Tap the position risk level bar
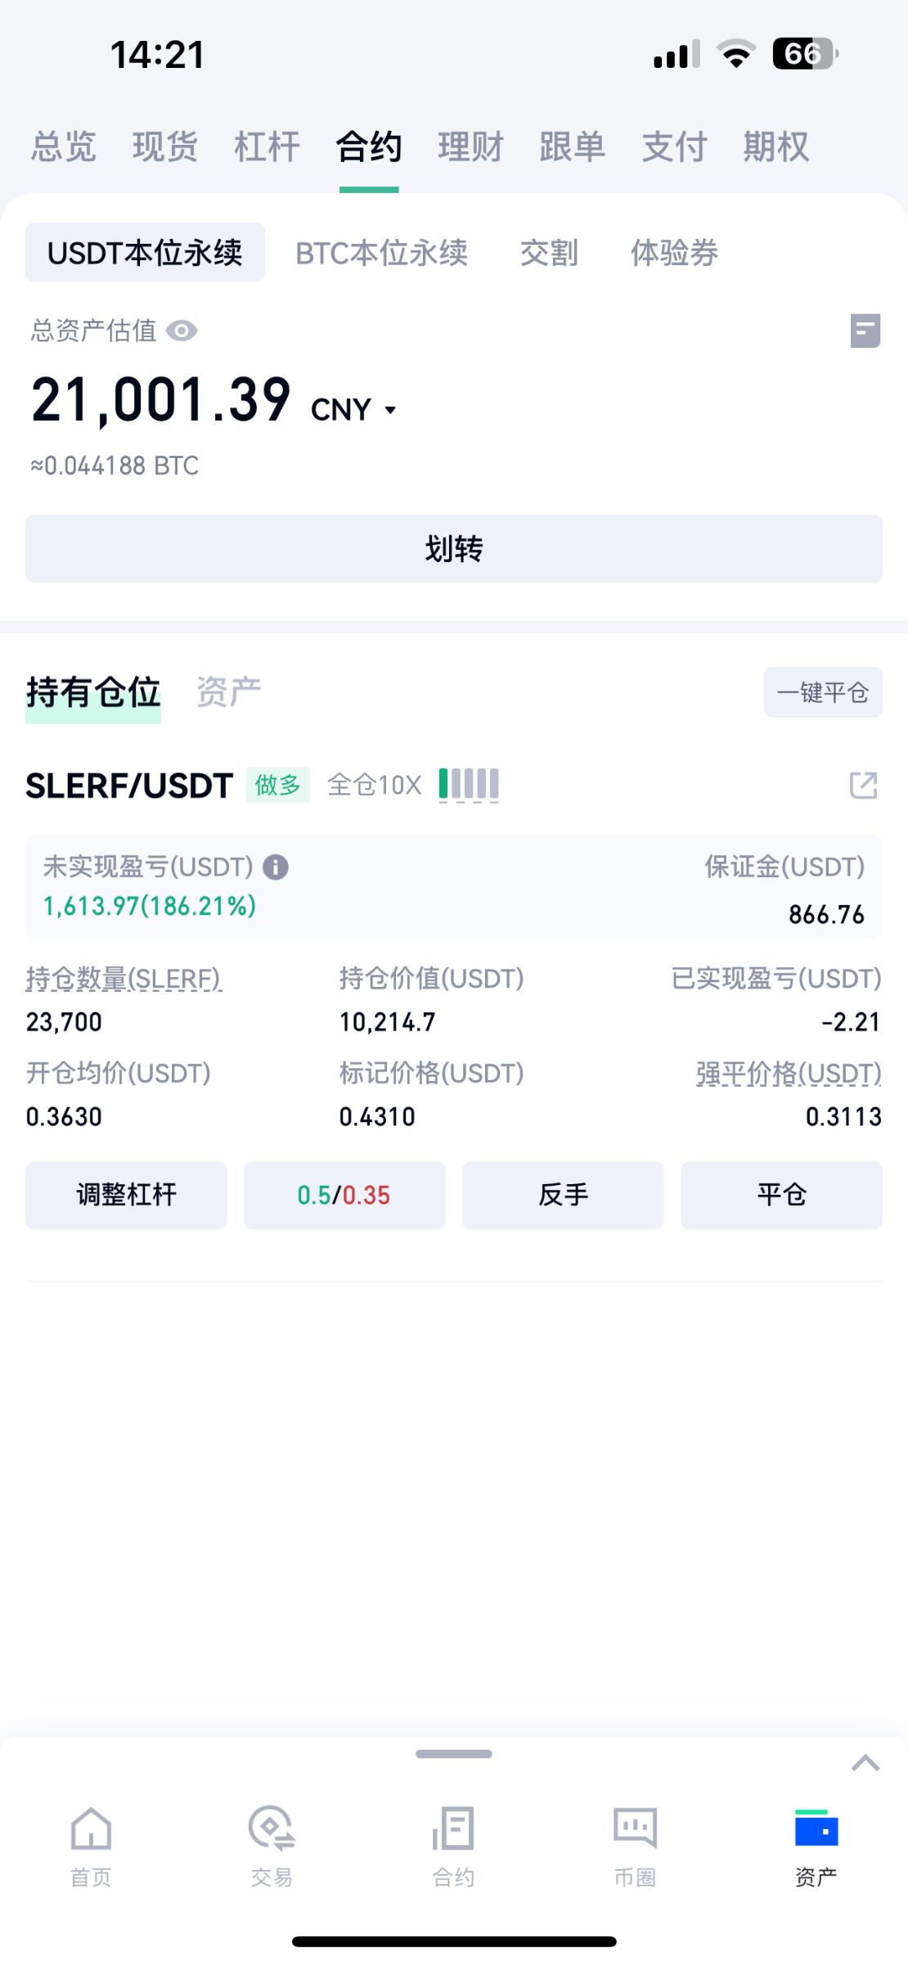Image resolution: width=908 pixels, height=1964 pixels. (x=469, y=784)
